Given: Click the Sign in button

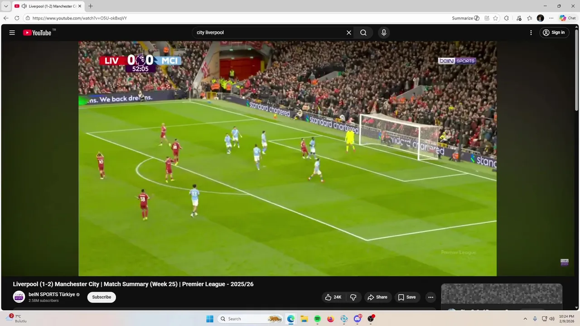Looking at the screenshot, I should pos(554,33).
